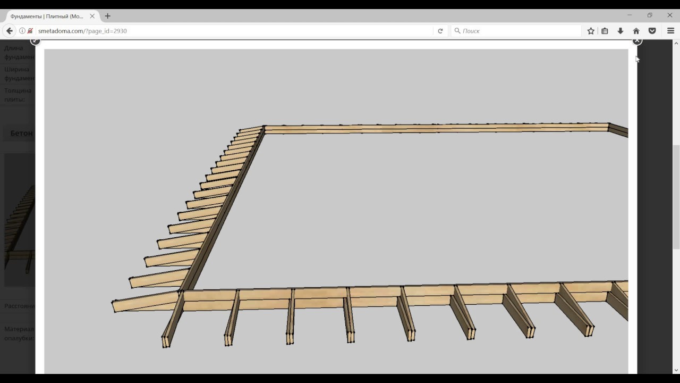680x383 pixels.
Task: Open the site information icon in the address bar
Action: (x=22, y=31)
